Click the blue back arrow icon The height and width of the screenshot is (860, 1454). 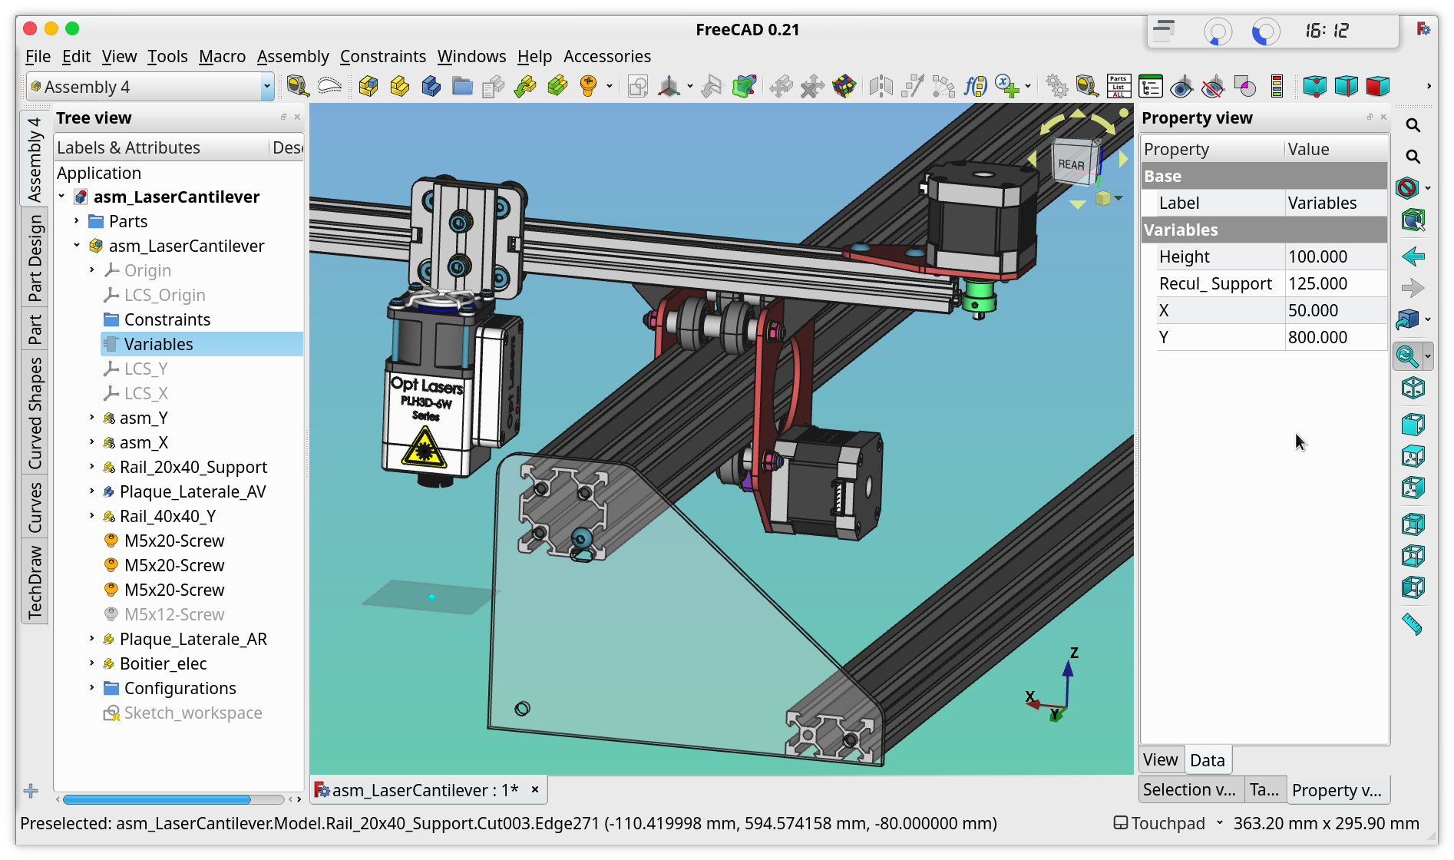[1413, 256]
